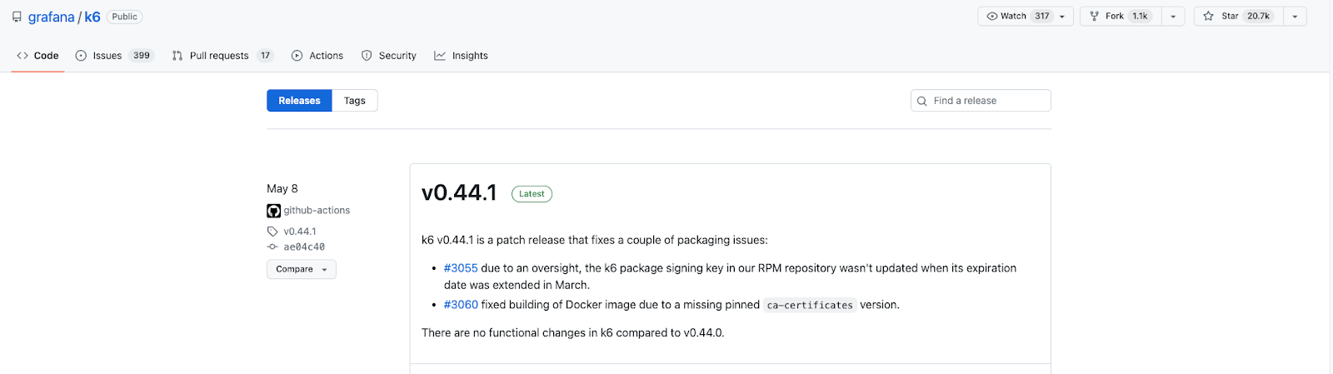Click the star icon on Star button
The height and width of the screenshot is (374, 1333).
click(1208, 16)
